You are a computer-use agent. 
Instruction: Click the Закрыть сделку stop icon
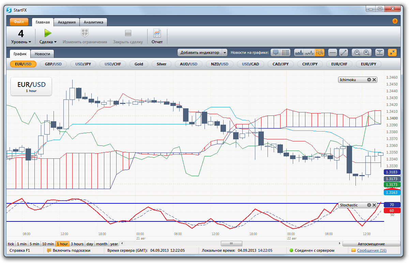pos(128,33)
